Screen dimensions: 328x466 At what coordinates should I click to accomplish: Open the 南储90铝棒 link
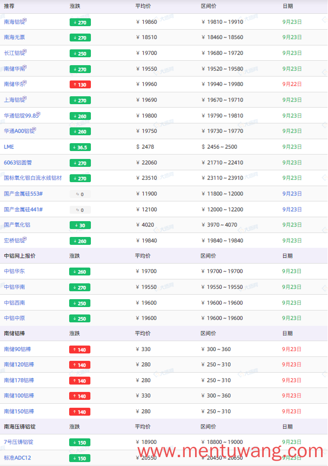click(x=17, y=349)
